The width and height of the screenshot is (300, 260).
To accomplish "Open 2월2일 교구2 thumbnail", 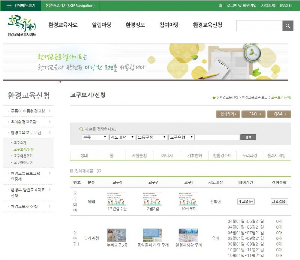I will point(153,199).
